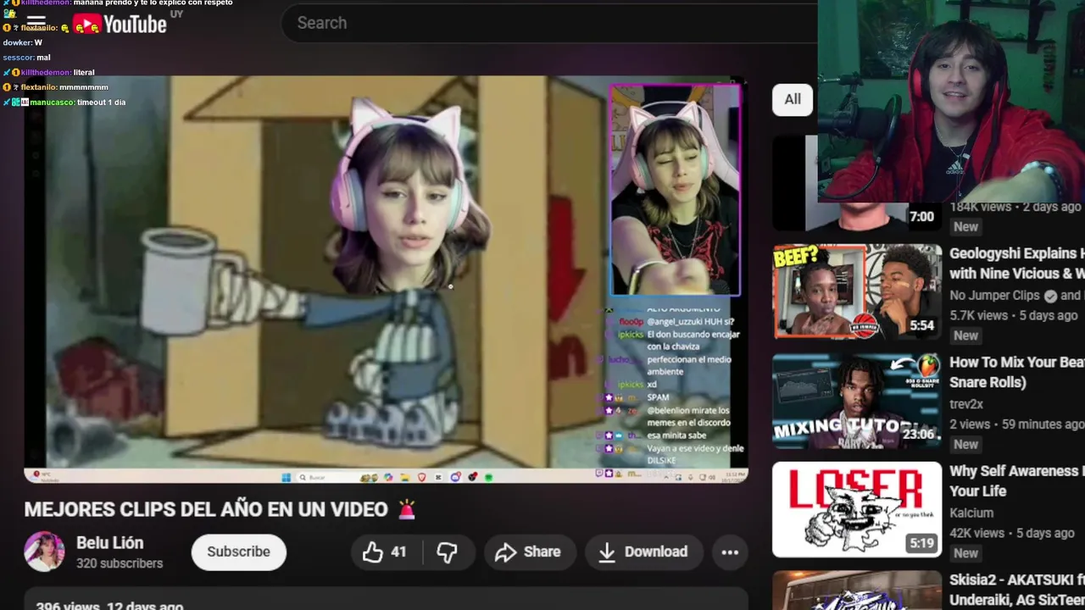Select the All filter chip
The width and height of the screenshot is (1085, 610).
click(793, 99)
